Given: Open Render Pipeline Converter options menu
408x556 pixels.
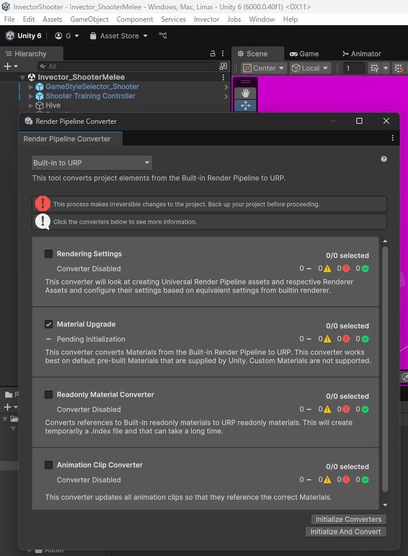Looking at the screenshot, I should [392, 138].
